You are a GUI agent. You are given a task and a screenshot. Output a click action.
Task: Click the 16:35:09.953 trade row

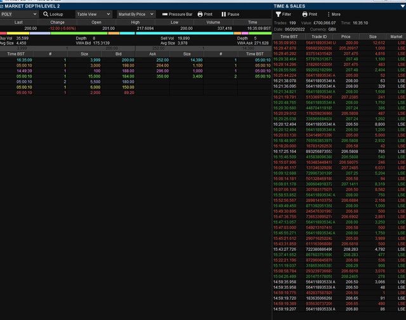(x=339, y=43)
